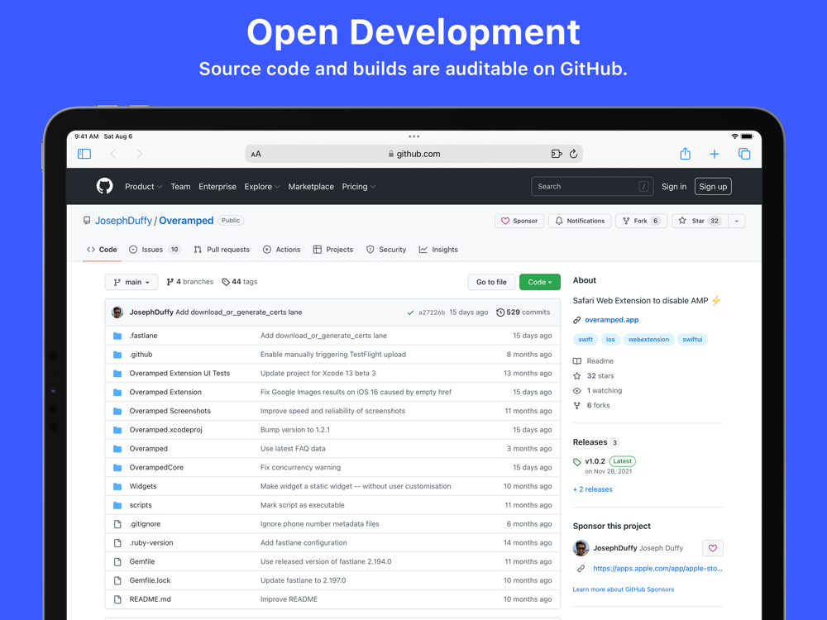Click the README.md file icon

click(x=117, y=599)
